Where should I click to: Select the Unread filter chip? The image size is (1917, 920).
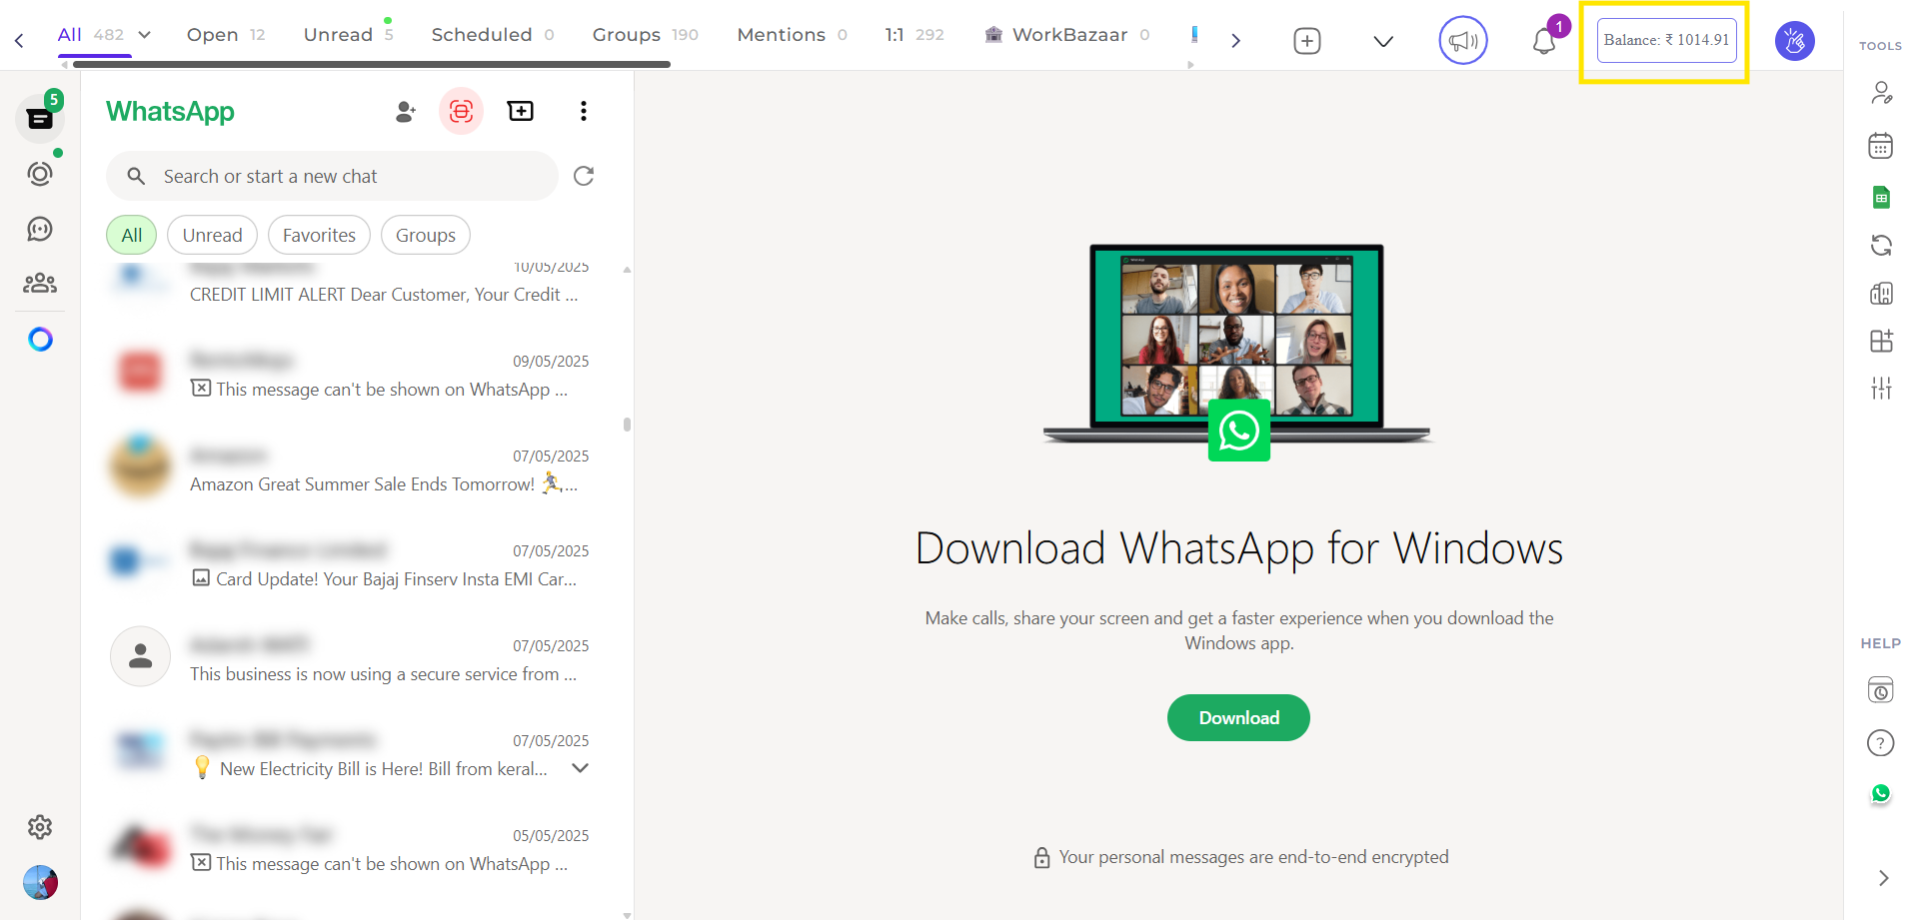pos(212,235)
